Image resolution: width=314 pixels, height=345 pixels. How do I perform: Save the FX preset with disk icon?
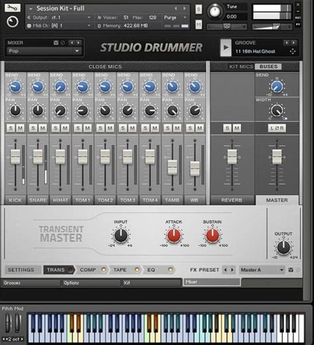(x=291, y=270)
